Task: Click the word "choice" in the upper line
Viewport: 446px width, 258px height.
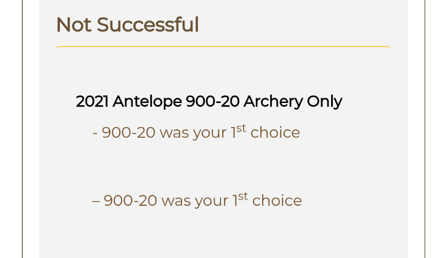Action: tap(275, 133)
